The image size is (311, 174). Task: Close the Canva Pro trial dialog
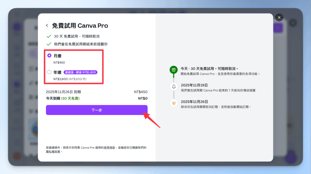pos(279,17)
